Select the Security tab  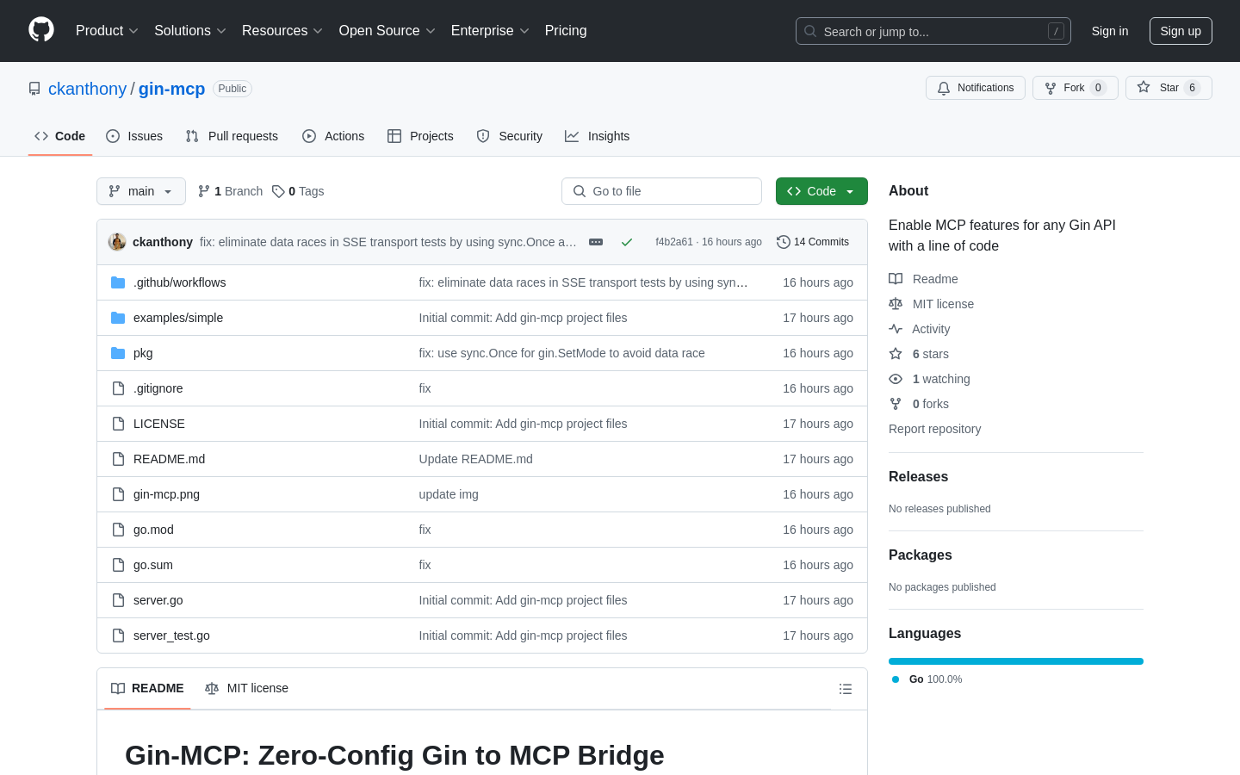tap(510, 136)
